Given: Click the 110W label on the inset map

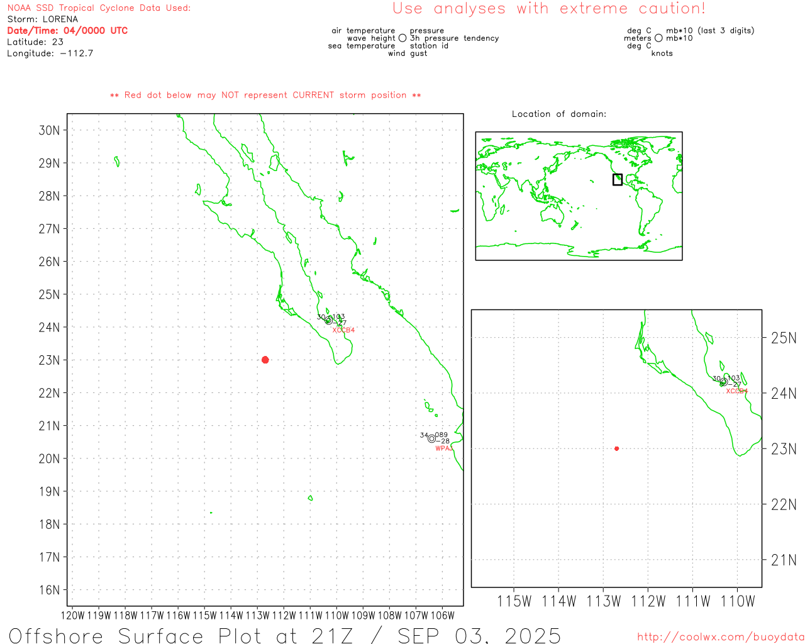Looking at the screenshot, I should [x=738, y=602].
